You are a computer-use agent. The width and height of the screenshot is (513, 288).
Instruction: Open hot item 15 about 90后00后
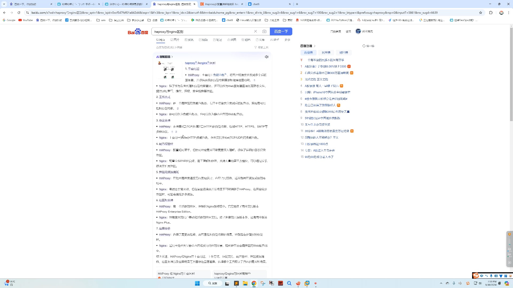pos(319,157)
